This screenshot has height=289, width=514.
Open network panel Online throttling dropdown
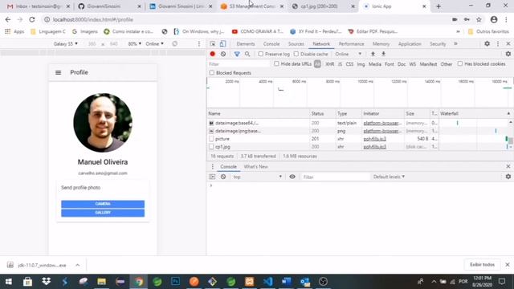point(348,54)
